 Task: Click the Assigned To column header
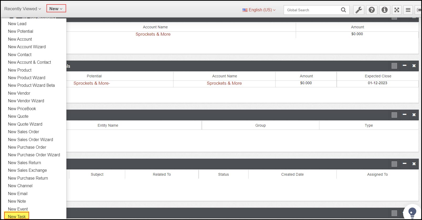(x=377, y=174)
